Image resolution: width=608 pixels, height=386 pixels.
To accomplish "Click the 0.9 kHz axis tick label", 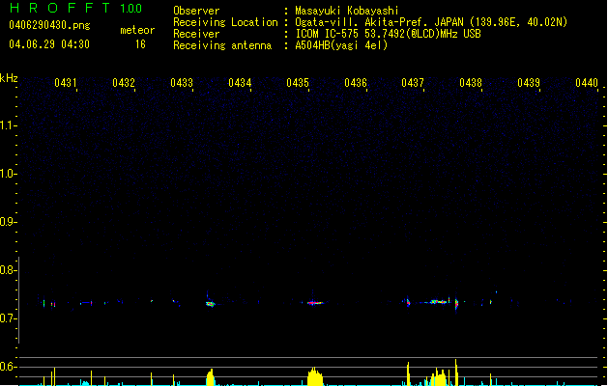I will click(x=8, y=222).
